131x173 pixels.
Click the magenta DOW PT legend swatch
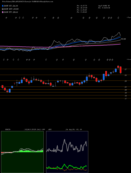pos(3,12)
